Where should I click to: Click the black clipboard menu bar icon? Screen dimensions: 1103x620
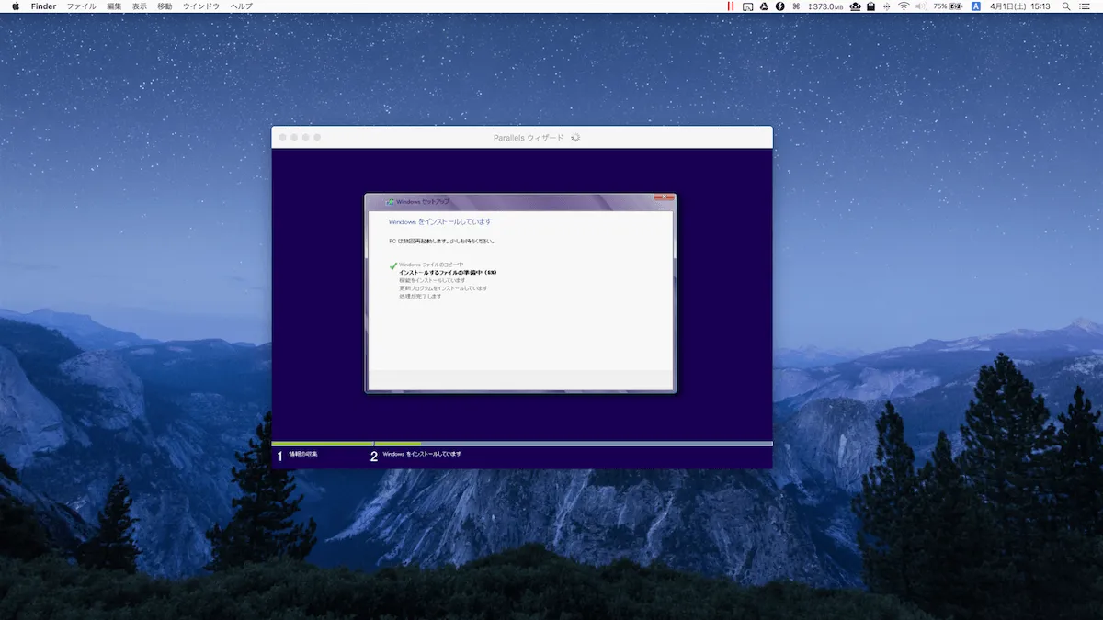click(x=870, y=6)
